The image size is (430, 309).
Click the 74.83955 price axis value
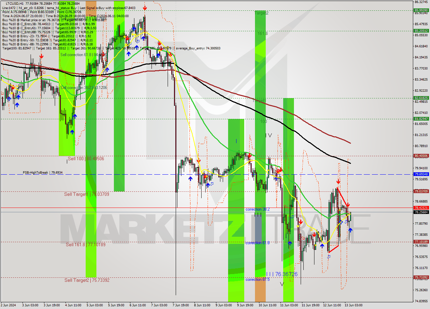coord(421,301)
